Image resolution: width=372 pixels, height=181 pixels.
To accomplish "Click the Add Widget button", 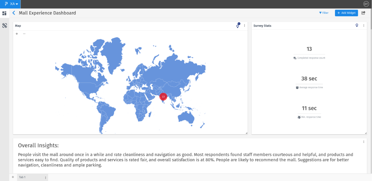I will [x=346, y=13].
